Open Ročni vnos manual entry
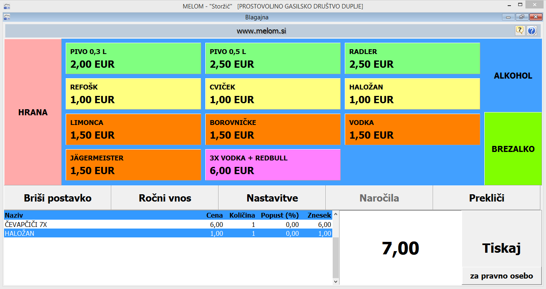546x289 pixels. click(x=165, y=198)
